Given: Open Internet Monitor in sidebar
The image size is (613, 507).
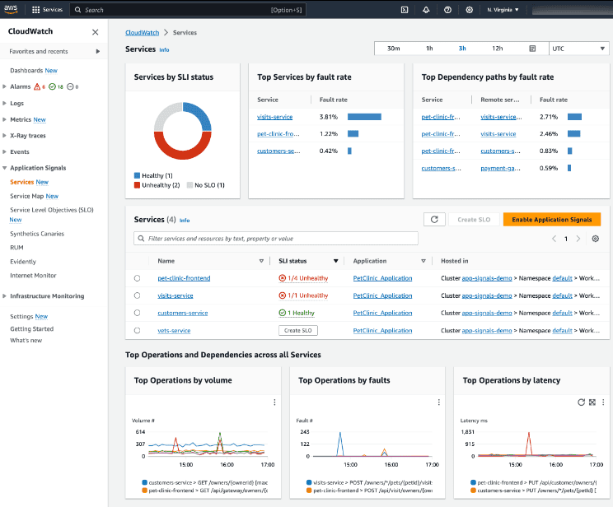Looking at the screenshot, I should [x=33, y=276].
